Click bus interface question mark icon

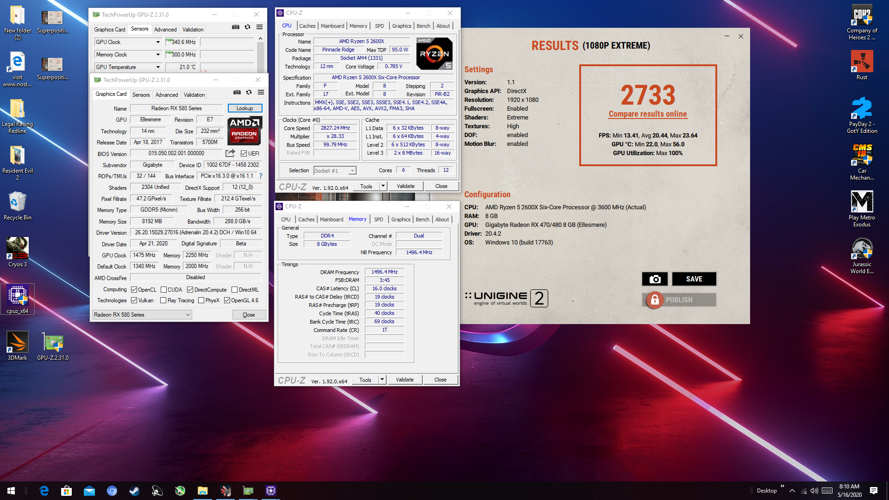coord(261,176)
